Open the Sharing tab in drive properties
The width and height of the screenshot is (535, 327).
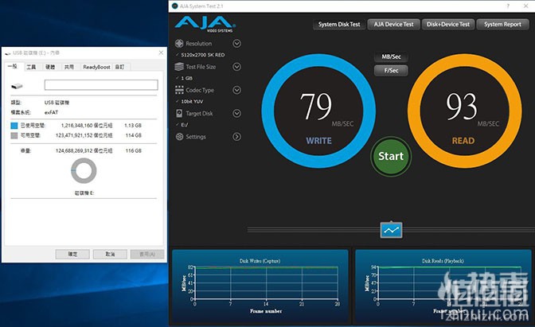69,67
